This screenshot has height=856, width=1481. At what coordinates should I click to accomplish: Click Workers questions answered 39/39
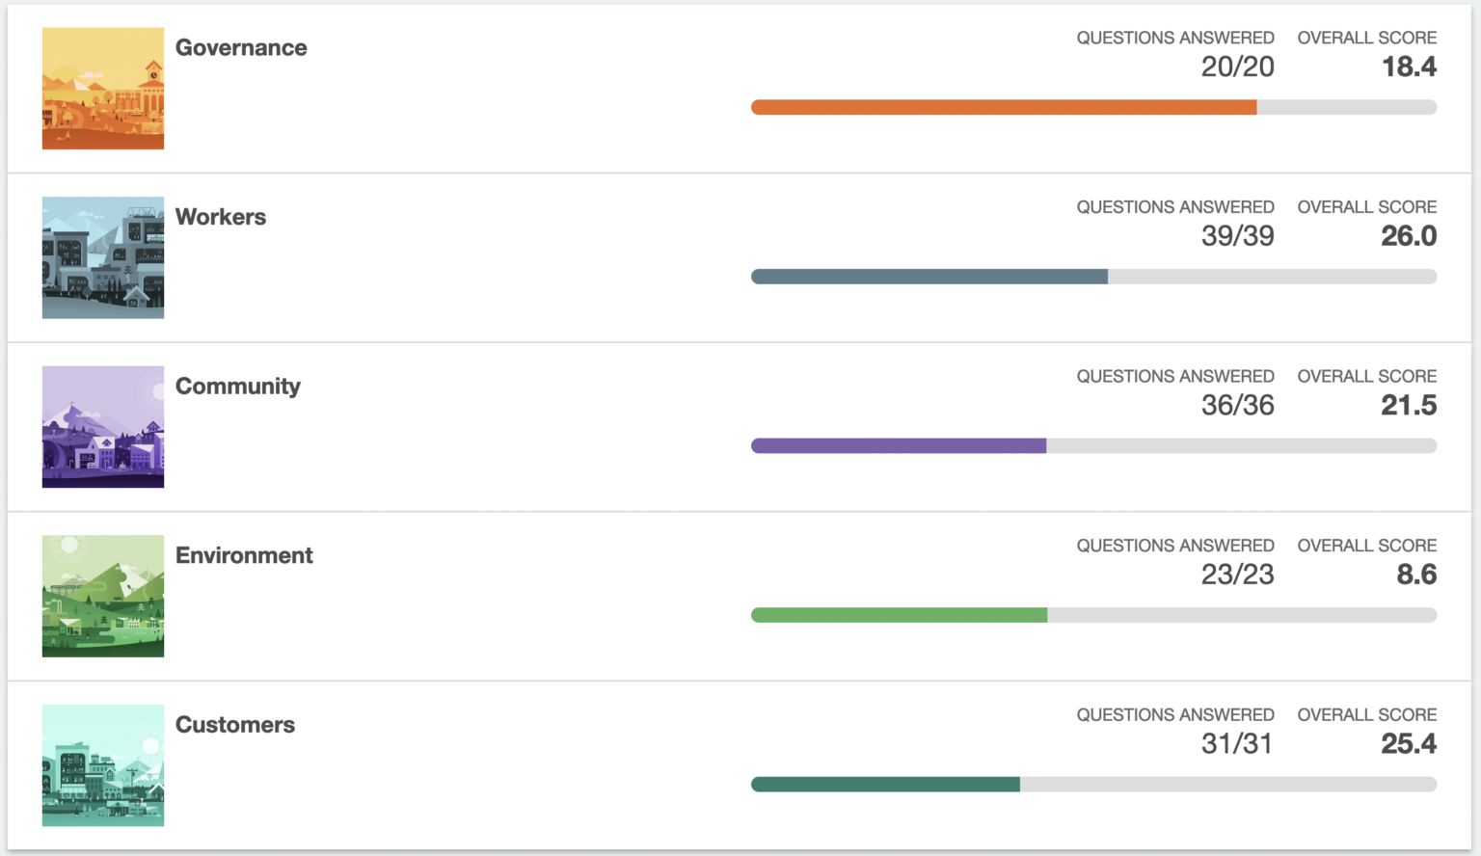pyautogui.click(x=1237, y=236)
